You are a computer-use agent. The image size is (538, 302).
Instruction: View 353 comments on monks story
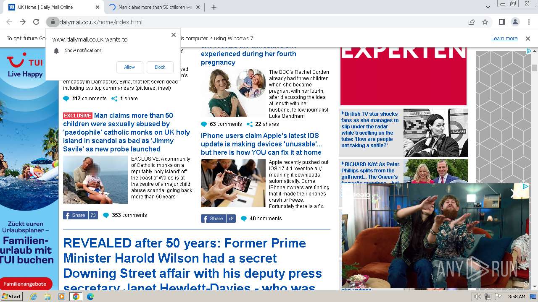125,215
